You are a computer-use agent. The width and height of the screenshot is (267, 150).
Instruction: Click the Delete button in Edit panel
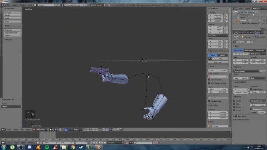tap(13, 35)
